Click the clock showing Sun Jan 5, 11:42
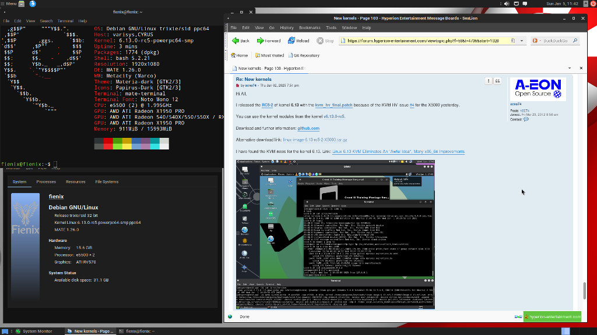 point(562,4)
